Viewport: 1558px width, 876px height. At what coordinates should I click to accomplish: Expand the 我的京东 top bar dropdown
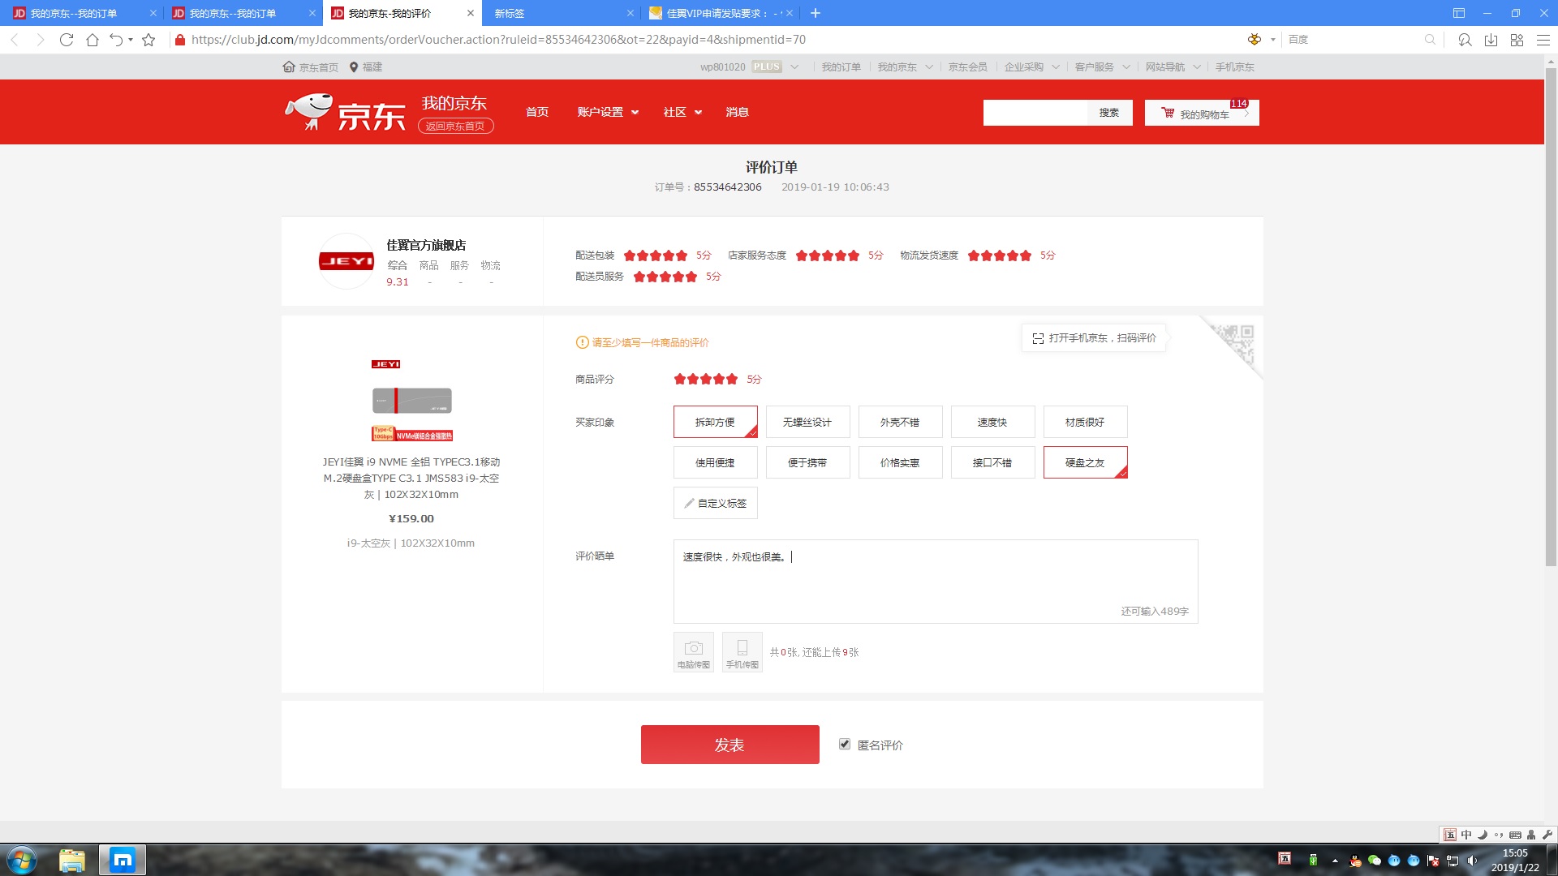click(929, 67)
